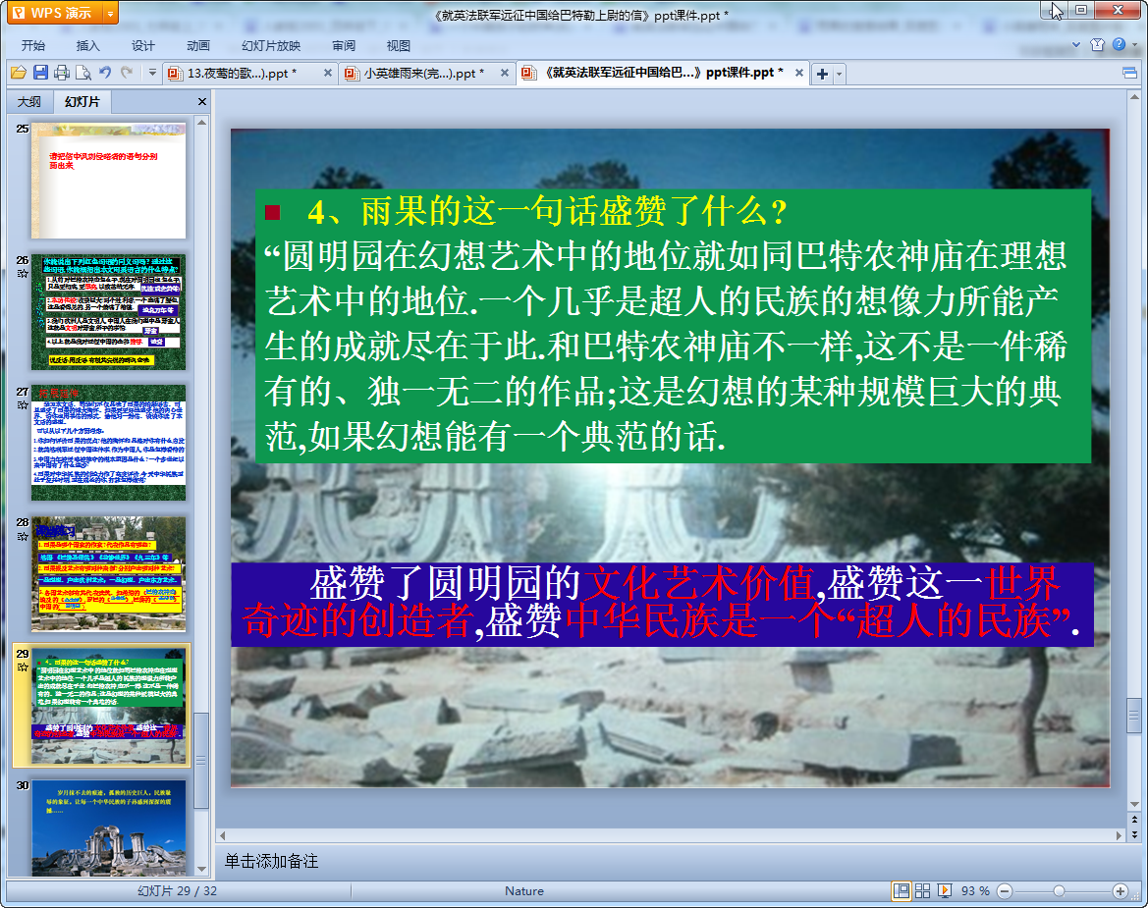This screenshot has width=1148, height=908.
Task: Switch to Slide Sorter view icon
Action: [922, 890]
